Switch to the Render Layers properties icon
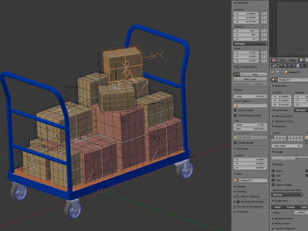 click(x=286, y=66)
